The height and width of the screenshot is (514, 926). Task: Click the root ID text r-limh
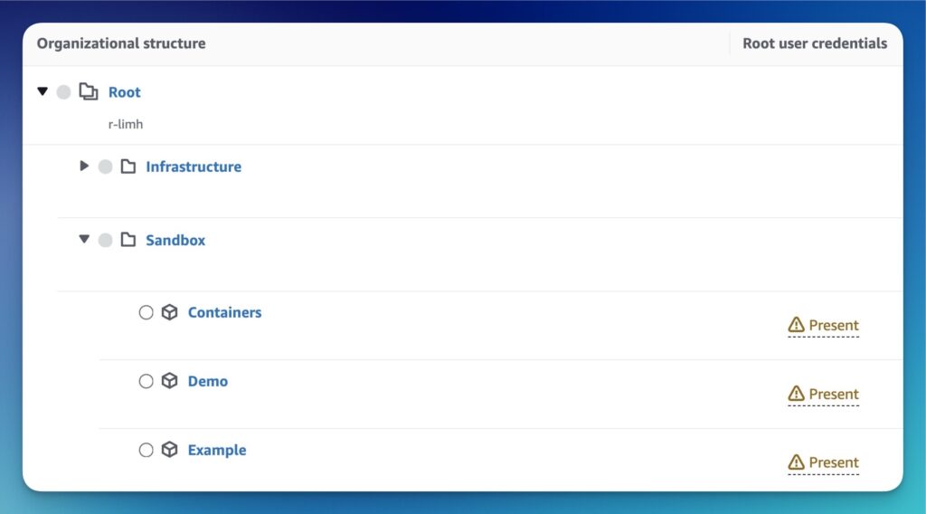coord(125,124)
